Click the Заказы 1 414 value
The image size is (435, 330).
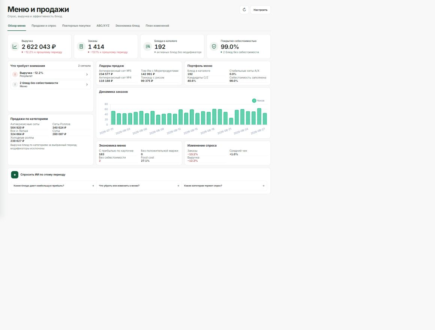coord(96,47)
